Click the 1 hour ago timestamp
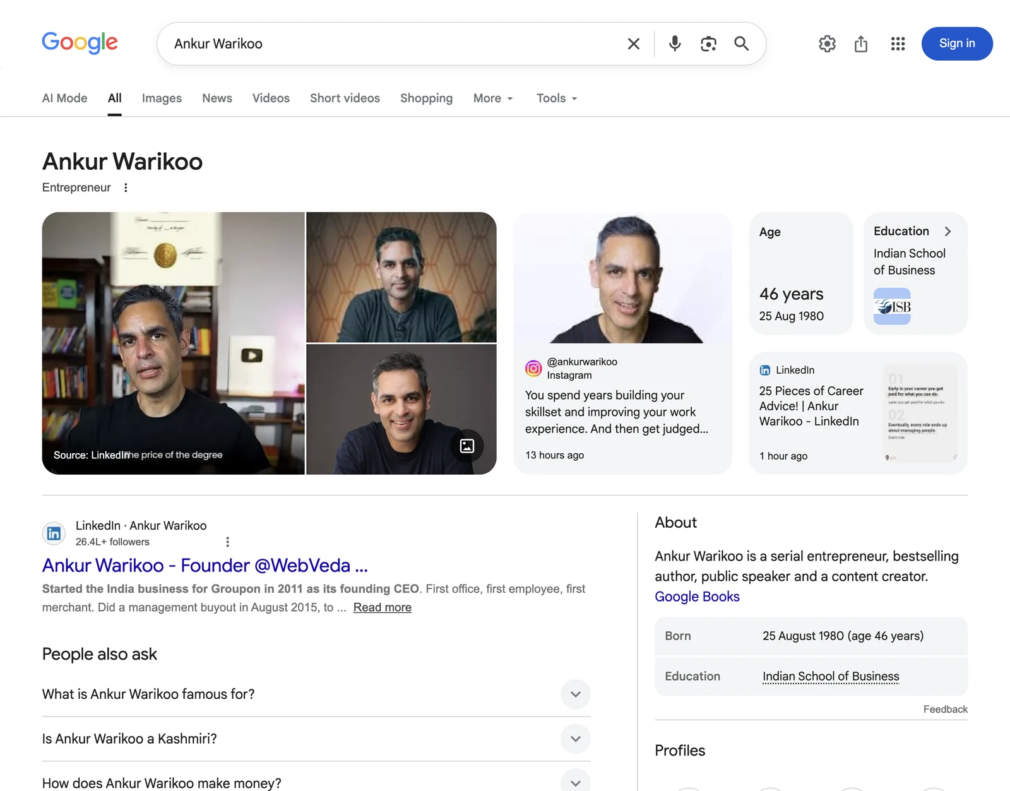 coord(783,456)
